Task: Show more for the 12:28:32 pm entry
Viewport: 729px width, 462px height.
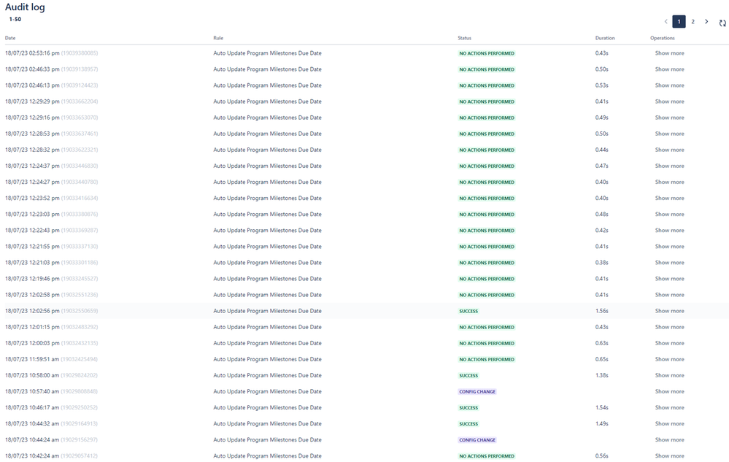Action: (x=669, y=150)
